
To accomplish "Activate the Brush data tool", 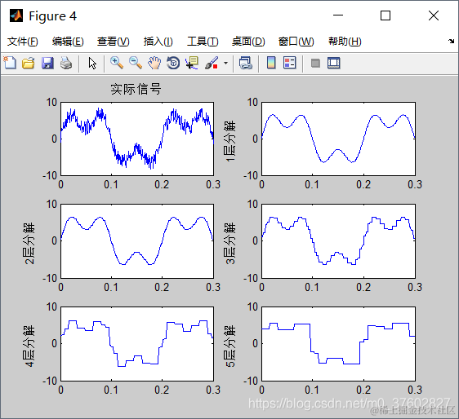I will pos(212,63).
